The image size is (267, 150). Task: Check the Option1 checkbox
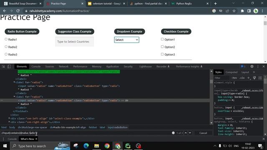click(x=162, y=39)
